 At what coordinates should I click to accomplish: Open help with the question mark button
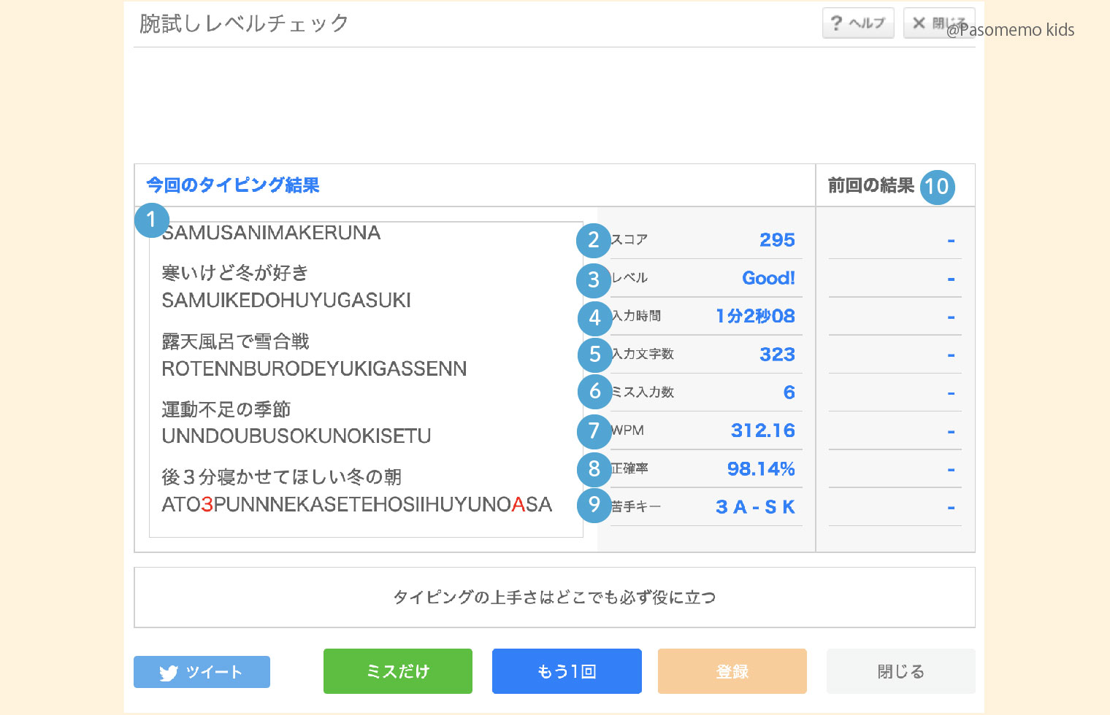point(858,23)
